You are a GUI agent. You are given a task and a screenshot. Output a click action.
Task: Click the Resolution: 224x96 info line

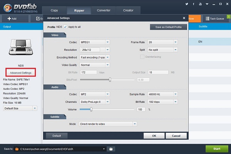14,94
